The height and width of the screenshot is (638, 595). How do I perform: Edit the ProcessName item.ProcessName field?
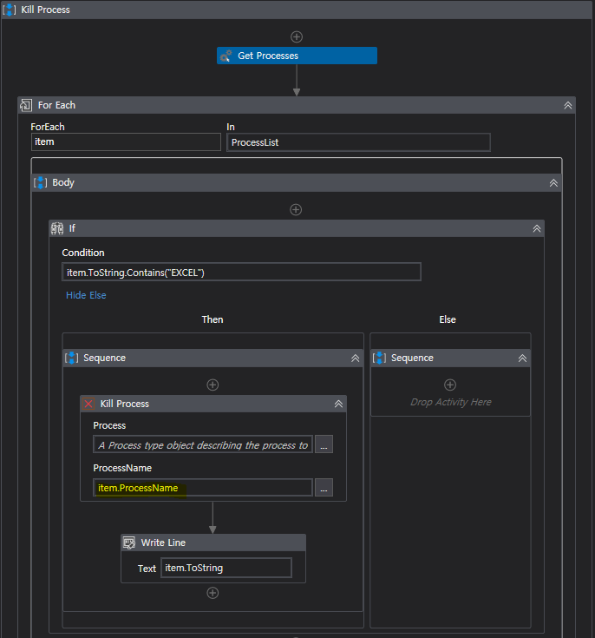203,488
